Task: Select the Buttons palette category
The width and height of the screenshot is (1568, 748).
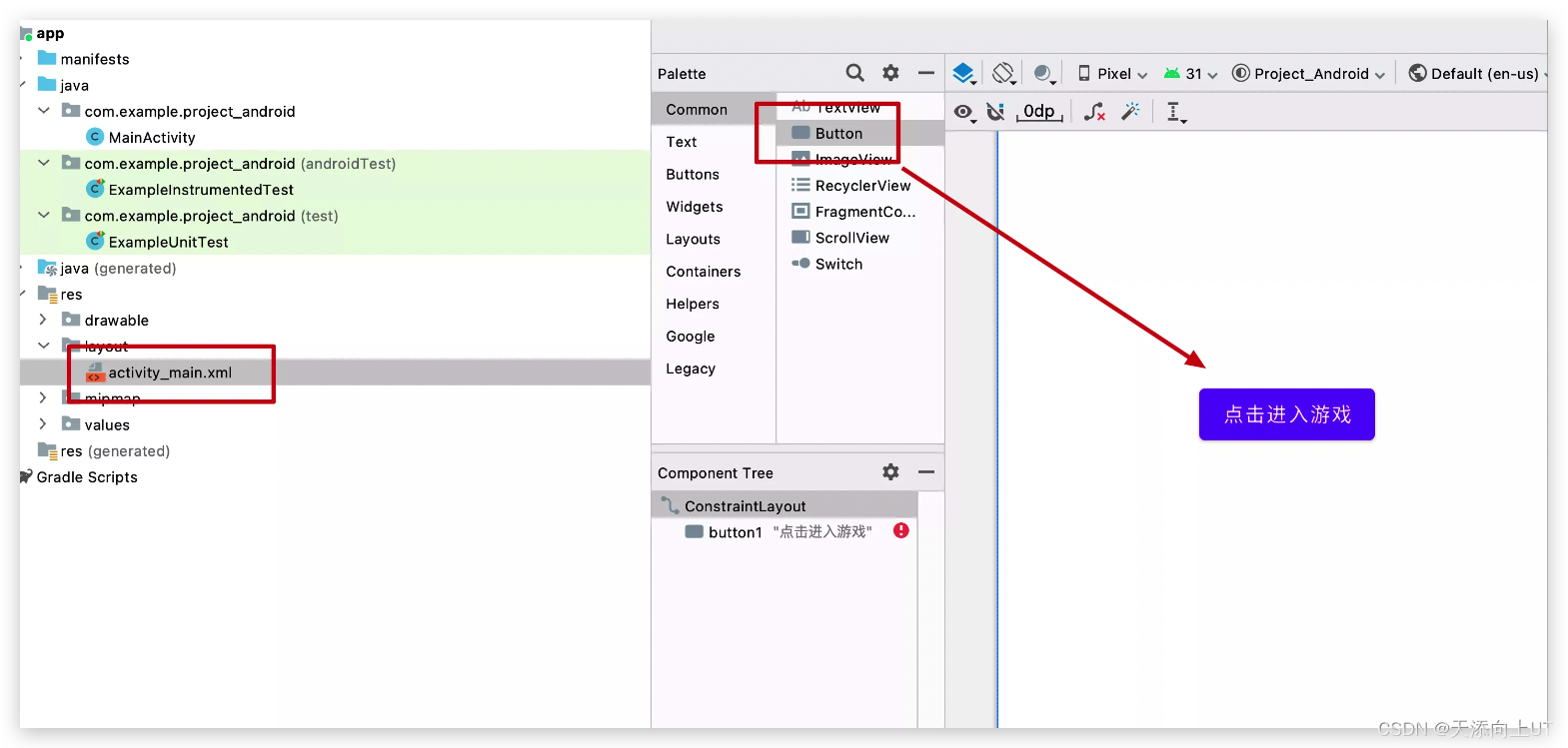Action: 714,175
